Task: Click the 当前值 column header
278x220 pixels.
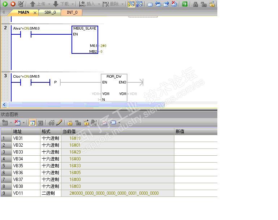Action: [118, 131]
